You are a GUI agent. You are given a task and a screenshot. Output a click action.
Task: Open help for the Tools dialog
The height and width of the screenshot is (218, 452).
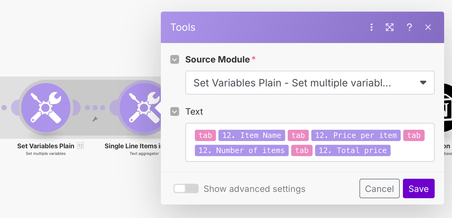tap(409, 27)
